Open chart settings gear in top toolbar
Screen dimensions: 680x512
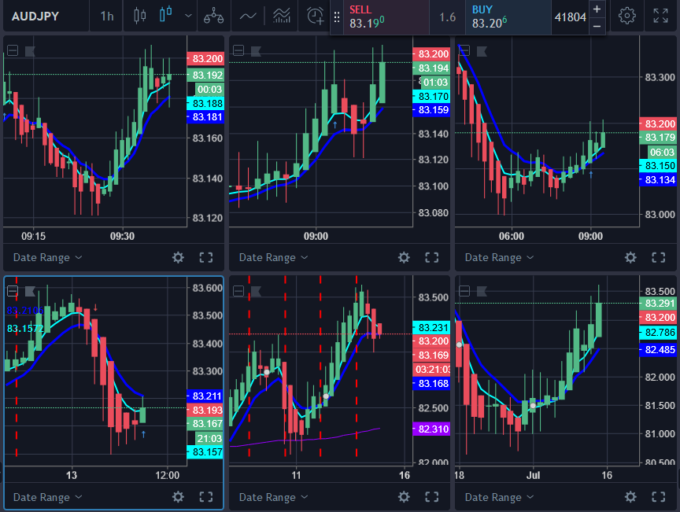[626, 16]
